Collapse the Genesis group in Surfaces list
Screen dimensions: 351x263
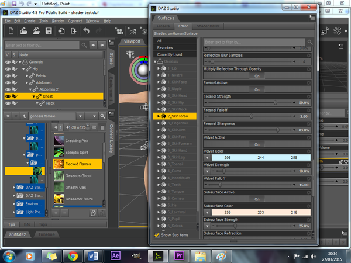pos(155,61)
